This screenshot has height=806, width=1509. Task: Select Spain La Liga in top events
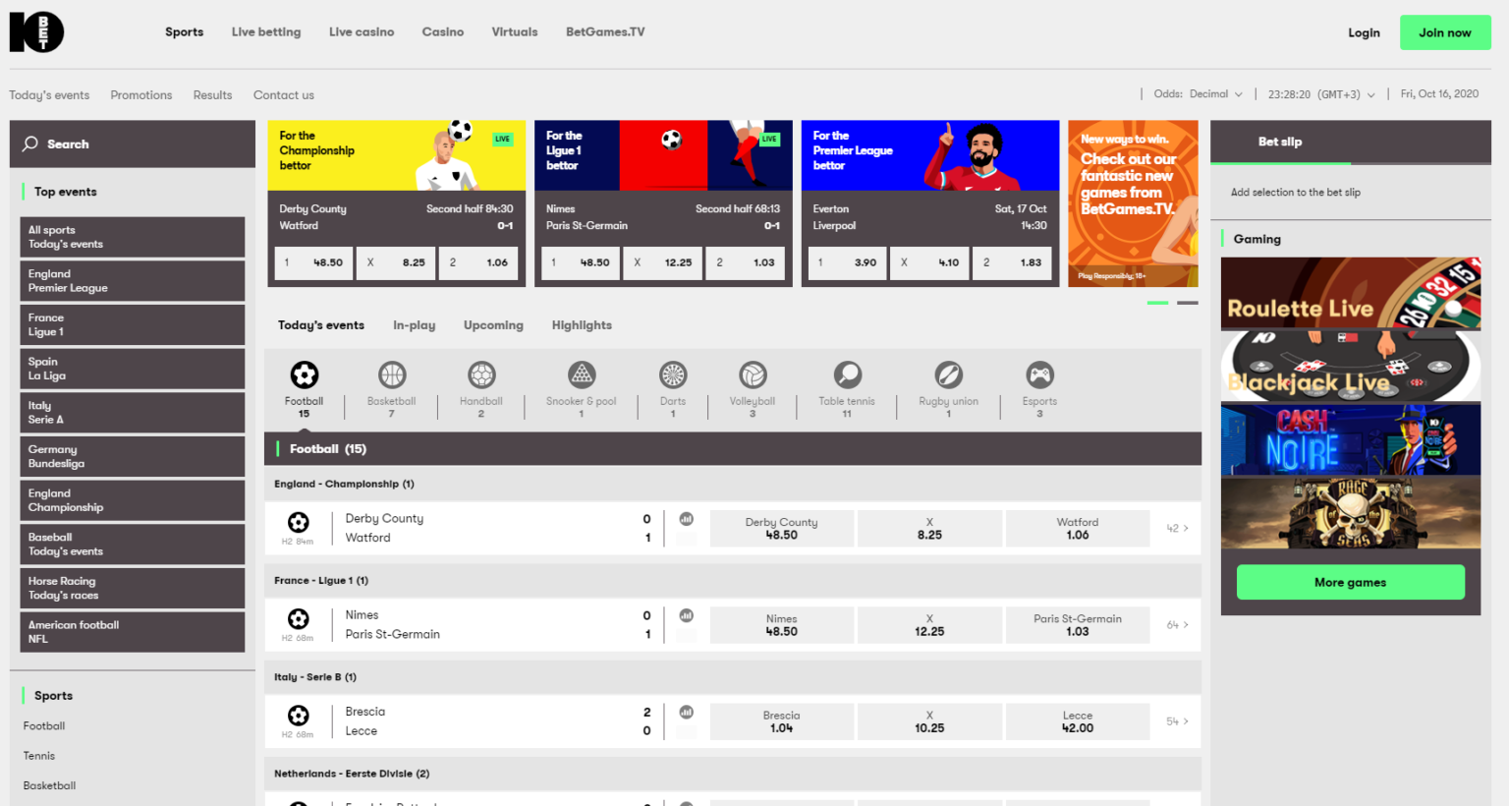pyautogui.click(x=133, y=369)
